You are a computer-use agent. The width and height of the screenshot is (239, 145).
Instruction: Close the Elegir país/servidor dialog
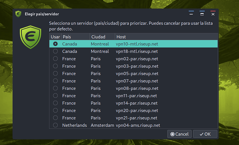click(x=213, y=14)
